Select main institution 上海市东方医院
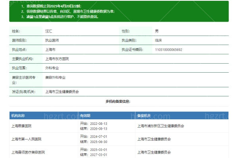This screenshot has width=238, height=158. [x=57, y=59]
